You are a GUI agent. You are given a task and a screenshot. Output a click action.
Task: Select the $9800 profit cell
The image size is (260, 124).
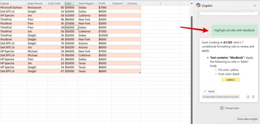105,67
